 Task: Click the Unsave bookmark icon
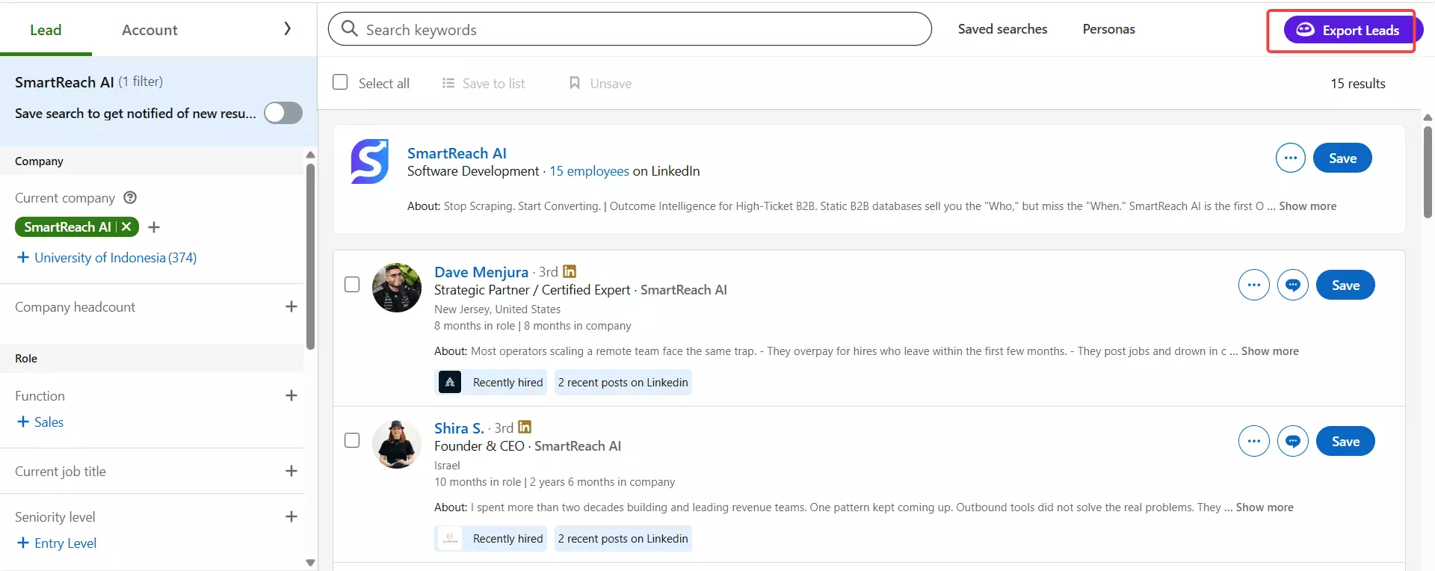(575, 83)
